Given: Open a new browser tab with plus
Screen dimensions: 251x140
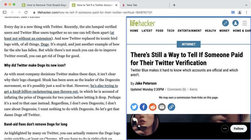Looking at the screenshot, I should pyautogui.click(x=174, y=5).
